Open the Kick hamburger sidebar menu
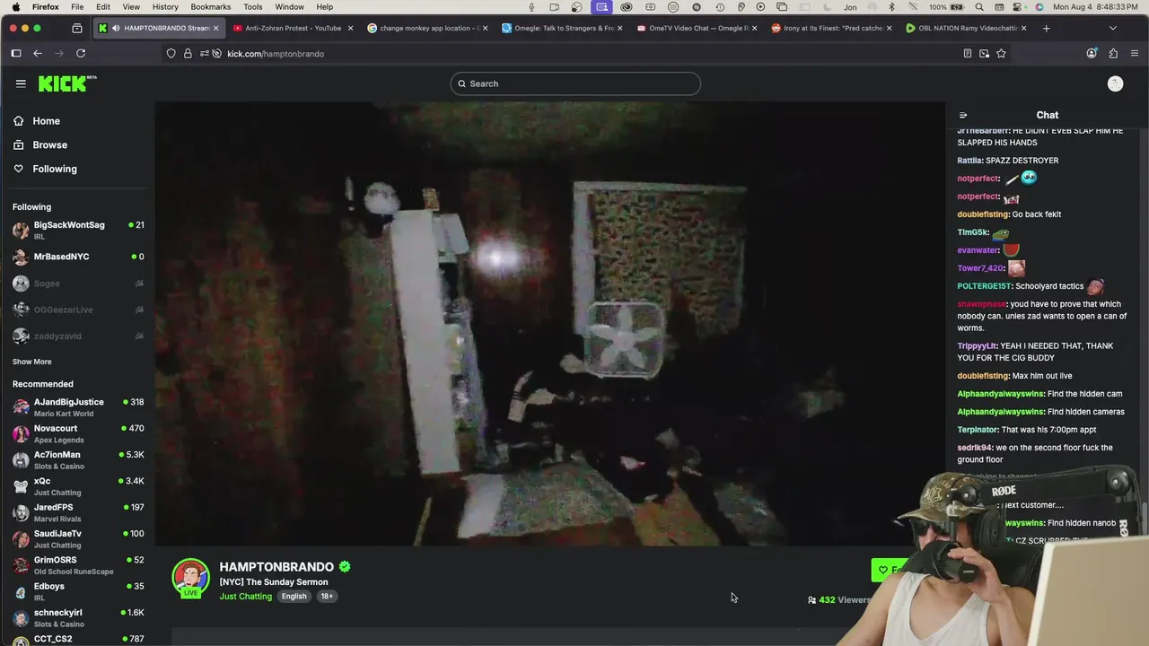 pyautogui.click(x=21, y=83)
